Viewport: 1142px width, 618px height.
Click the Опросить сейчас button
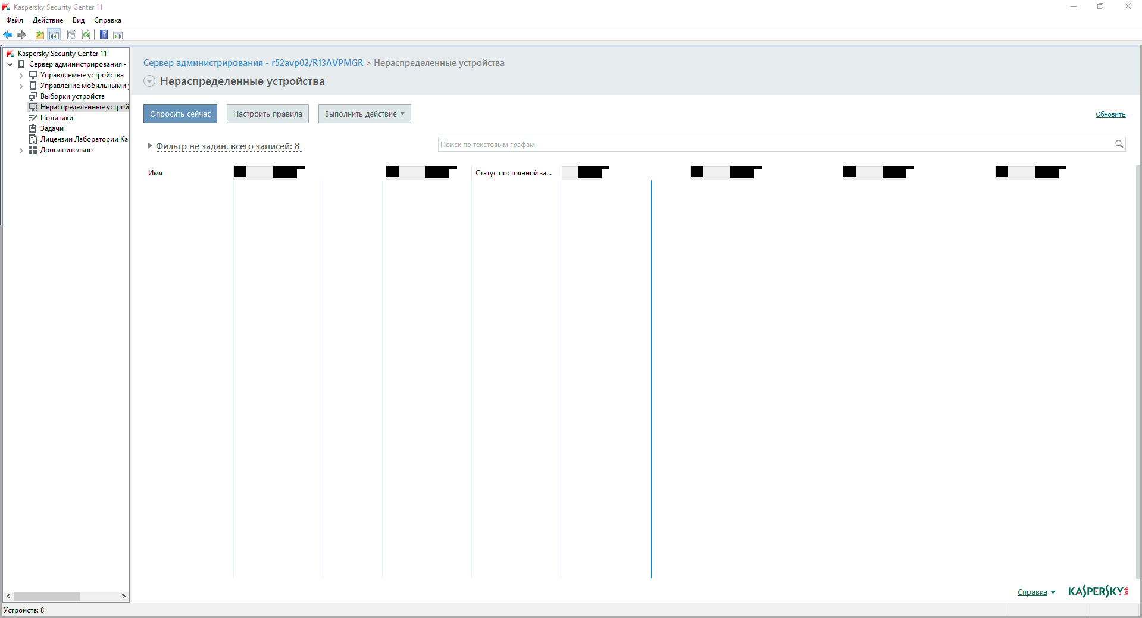[x=180, y=114]
